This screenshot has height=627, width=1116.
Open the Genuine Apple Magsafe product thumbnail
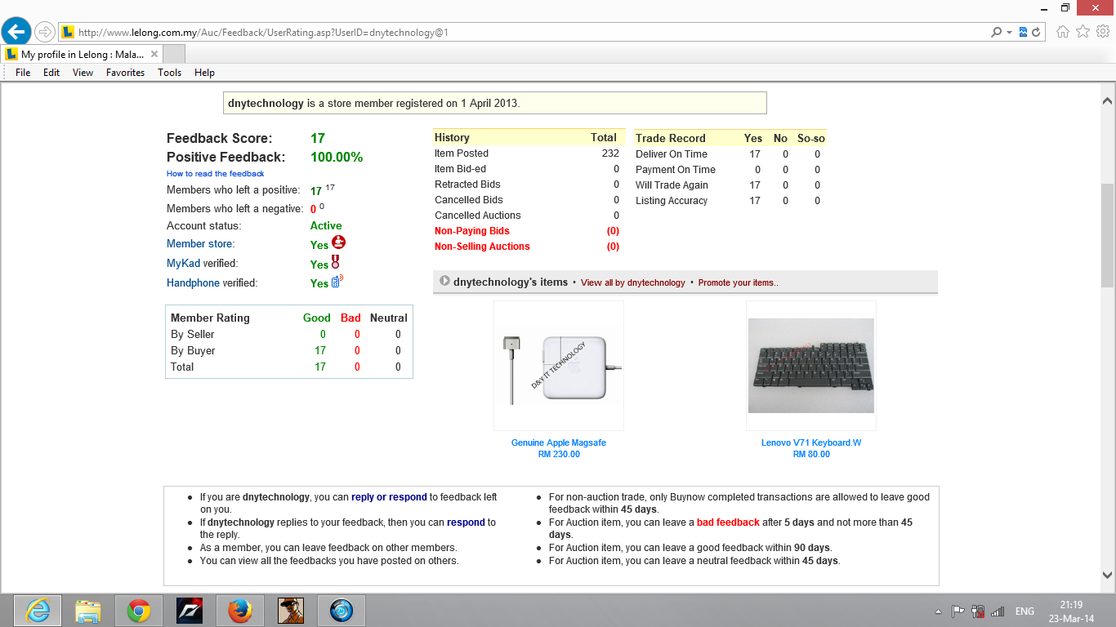(x=559, y=366)
